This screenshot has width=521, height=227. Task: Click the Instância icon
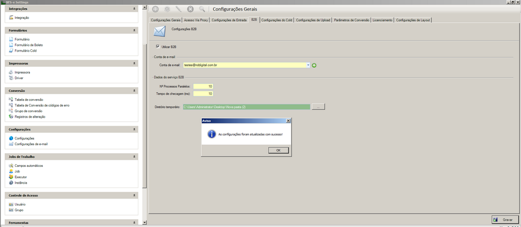[x=11, y=183]
